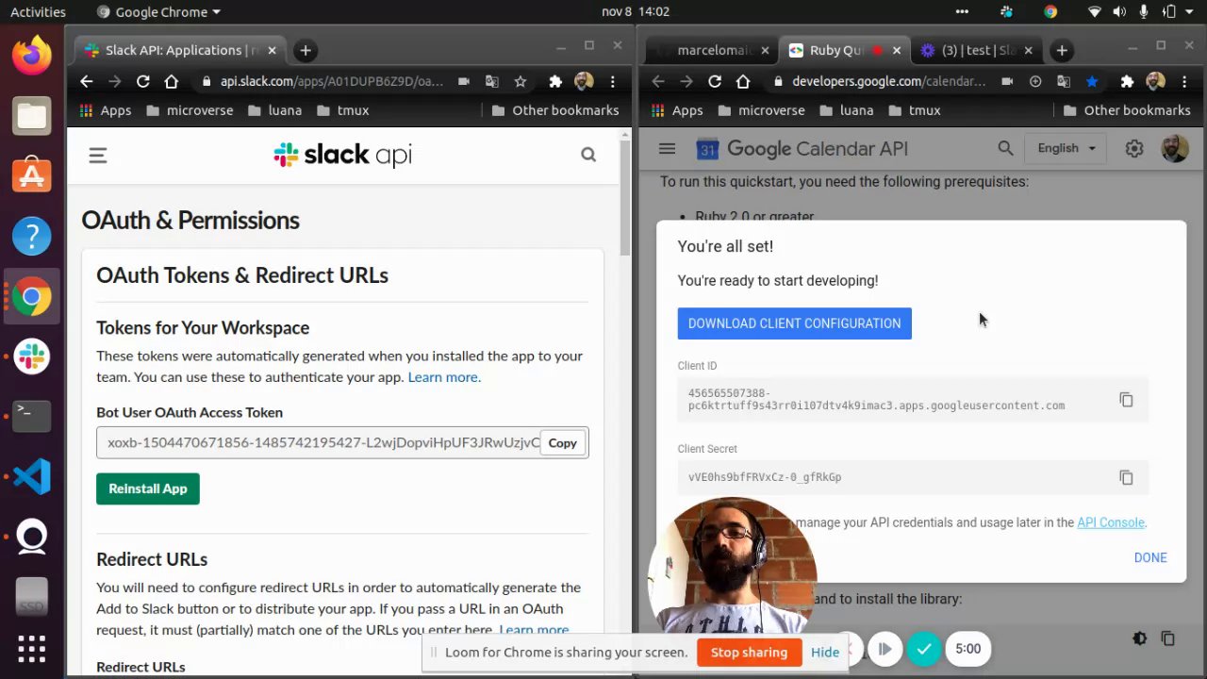The width and height of the screenshot is (1207, 679).
Task: Launch Visual Studio Code from the dock
Action: pos(32,476)
